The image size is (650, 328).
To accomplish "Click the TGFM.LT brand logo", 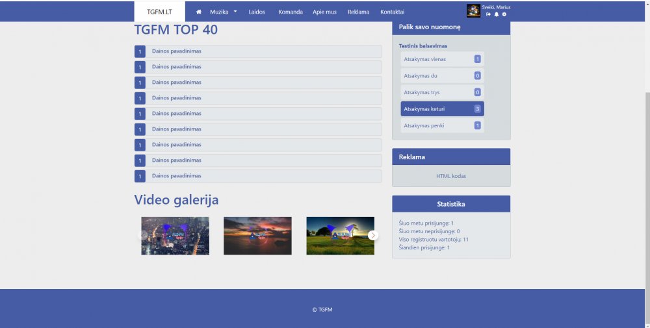I will [x=159, y=12].
